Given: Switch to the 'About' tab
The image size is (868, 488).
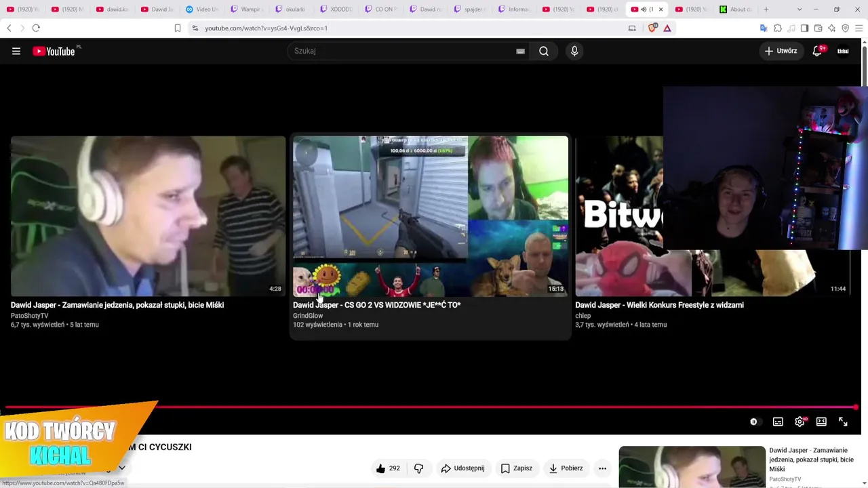Looking at the screenshot, I should [736, 9].
